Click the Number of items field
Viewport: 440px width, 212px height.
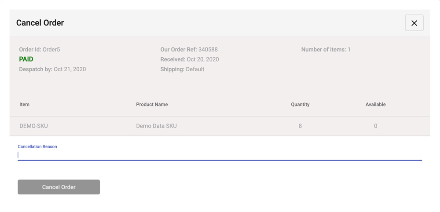click(x=326, y=50)
